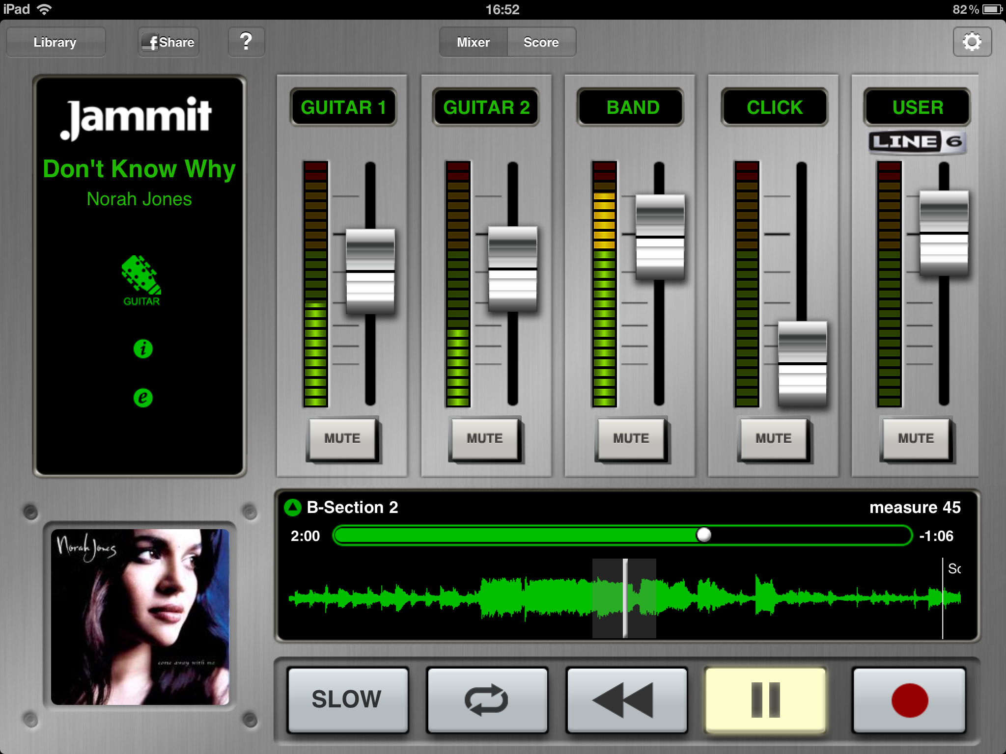
Task: Click the Guitar 1 level meter
Action: [315, 284]
